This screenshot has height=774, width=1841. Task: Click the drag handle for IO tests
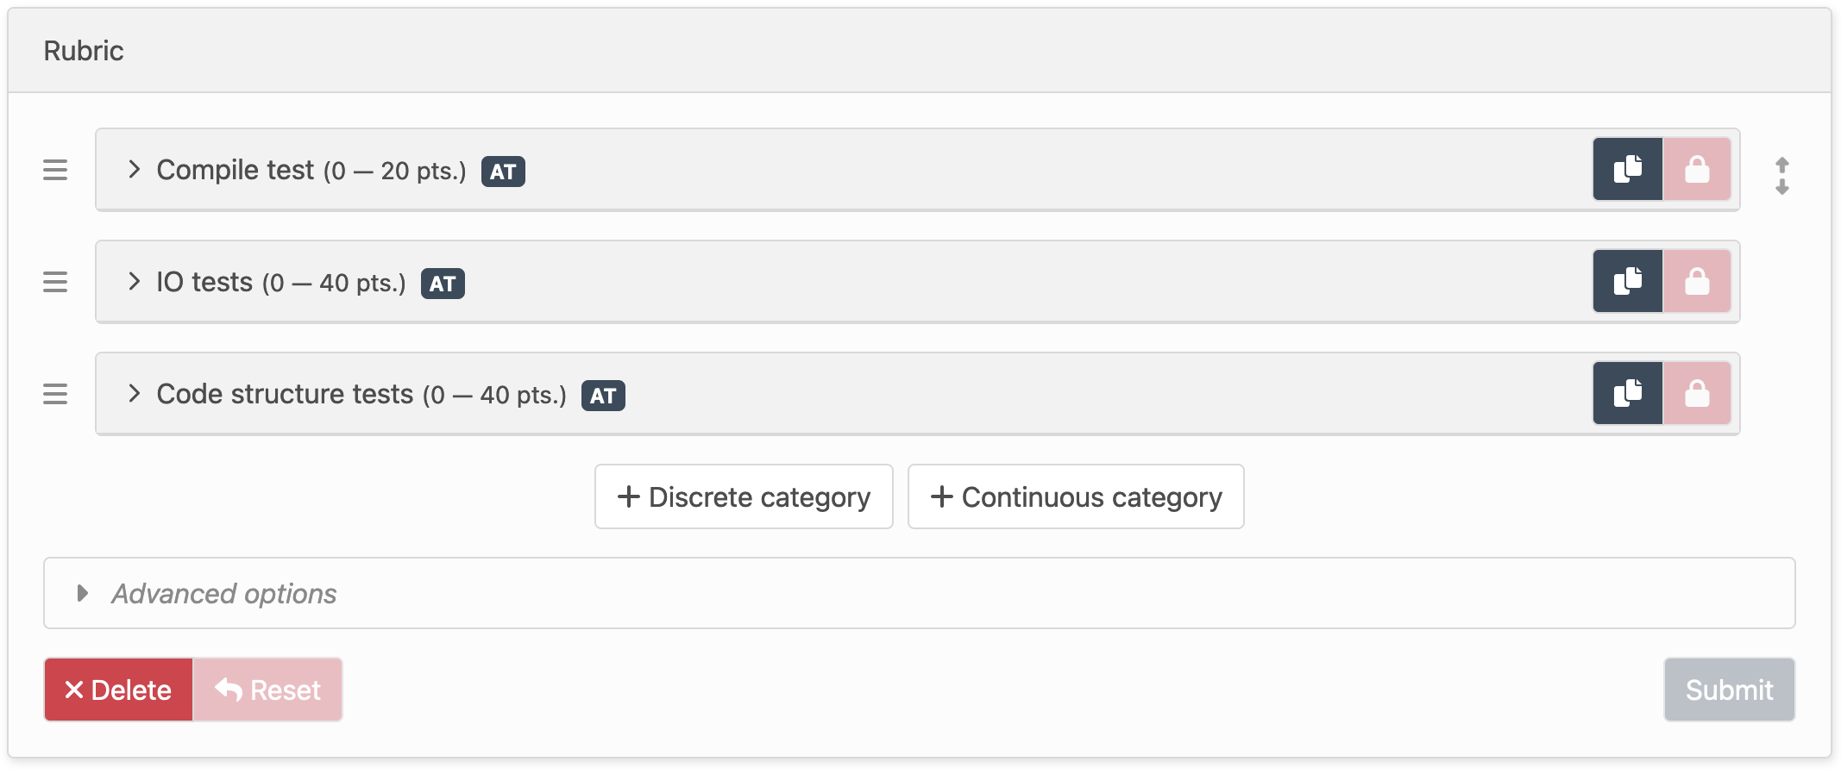tap(55, 282)
